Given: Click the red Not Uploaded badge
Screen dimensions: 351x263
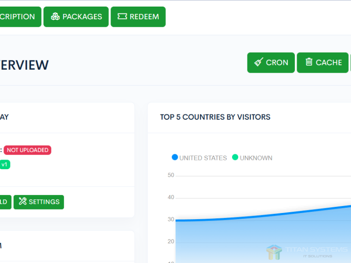Looking at the screenshot, I should pos(28,150).
